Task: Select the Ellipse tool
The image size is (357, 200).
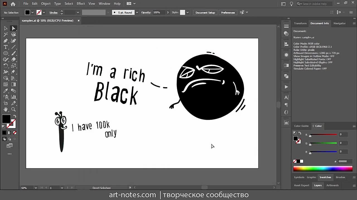Action: tap(6, 53)
